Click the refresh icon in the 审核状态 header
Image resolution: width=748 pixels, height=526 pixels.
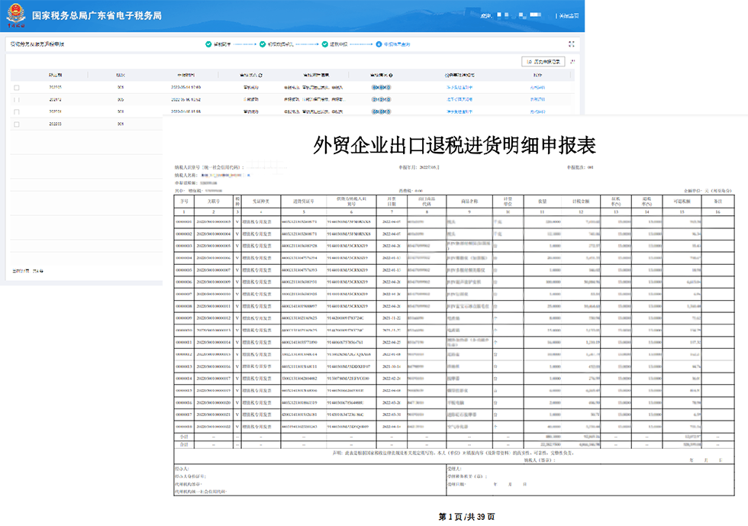coord(260,76)
